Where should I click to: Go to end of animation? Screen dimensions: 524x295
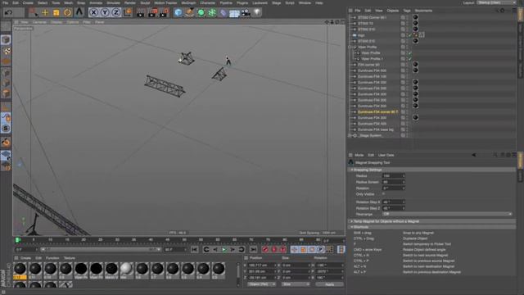pos(253,249)
